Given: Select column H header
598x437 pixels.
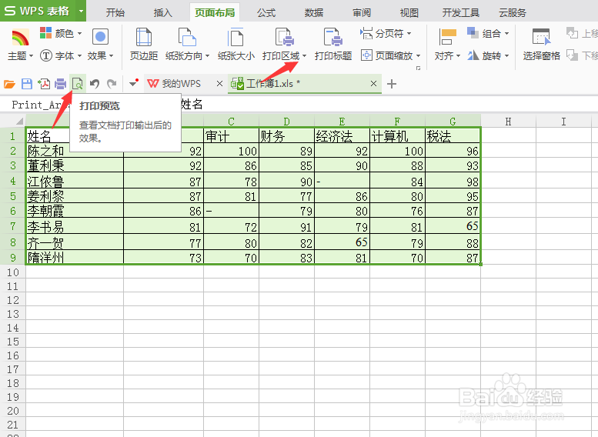Looking at the screenshot, I should (509, 122).
